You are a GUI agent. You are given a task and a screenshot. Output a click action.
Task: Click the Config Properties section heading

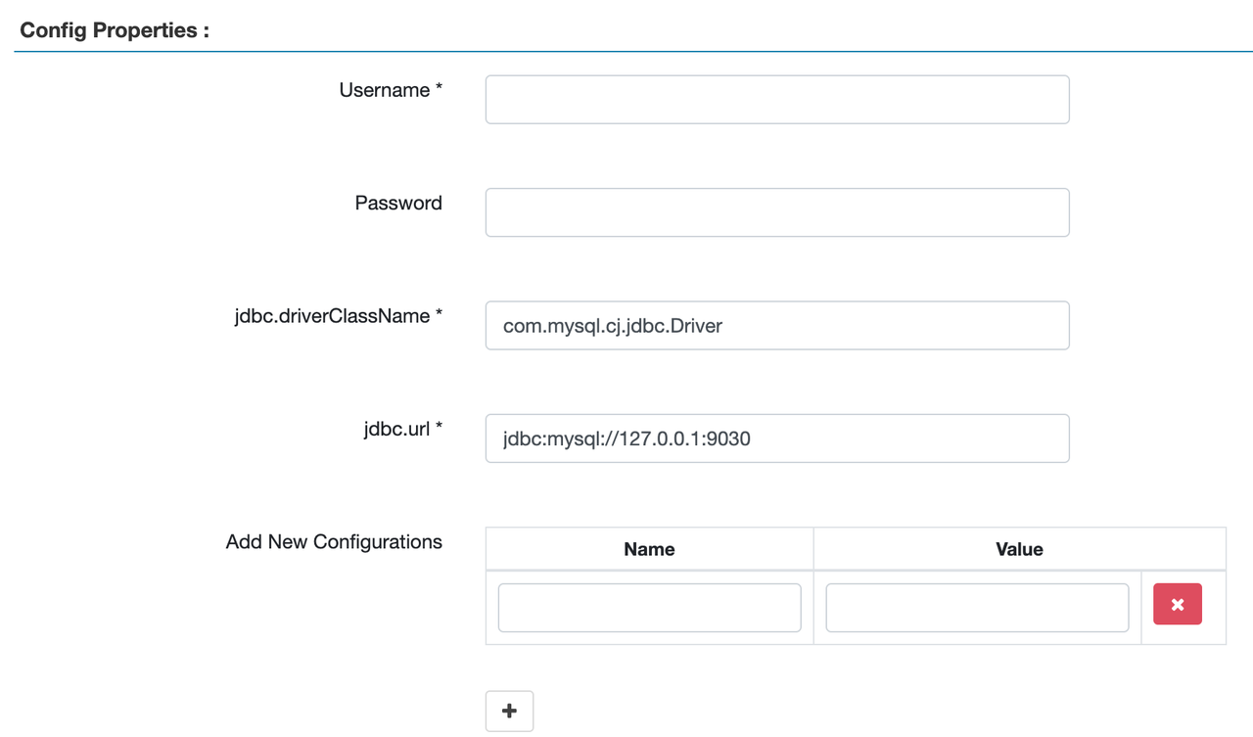115,30
